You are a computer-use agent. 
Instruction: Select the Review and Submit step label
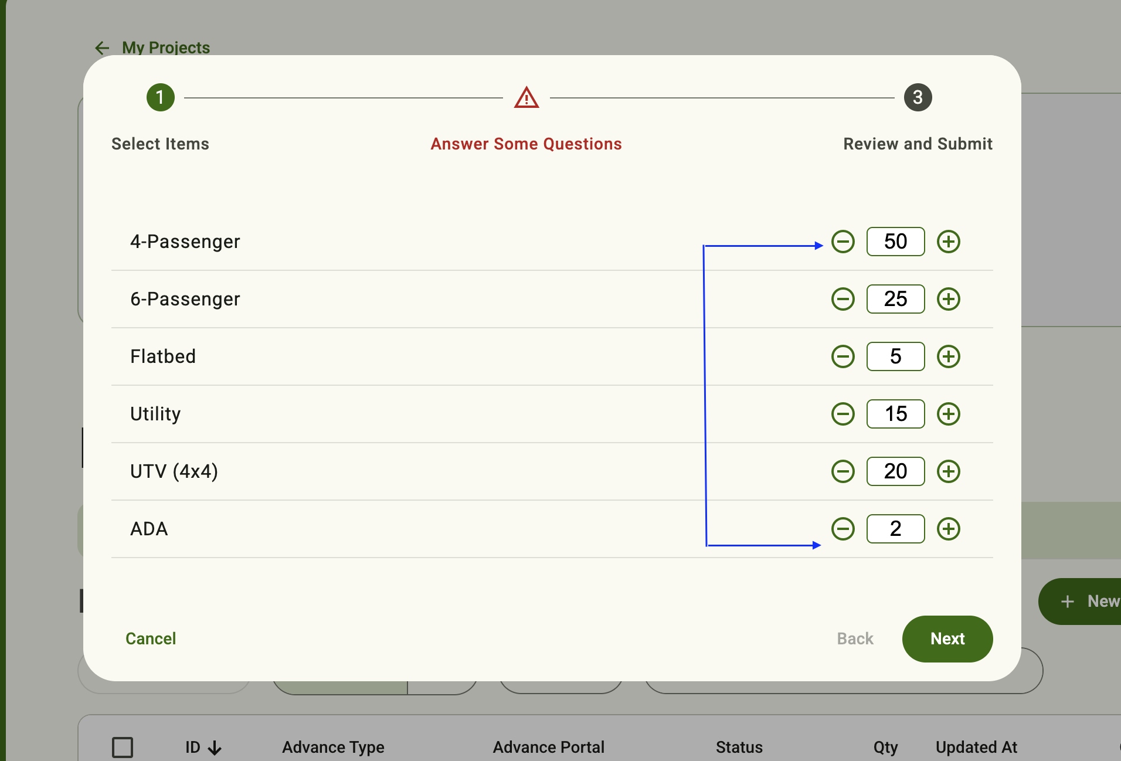[918, 144]
